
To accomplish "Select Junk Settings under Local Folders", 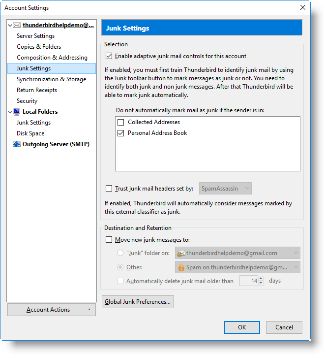I will (33, 123).
